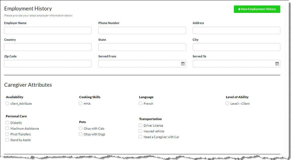The image size is (291, 160).
Task: Click into the Phone Number field
Action: 142,31
